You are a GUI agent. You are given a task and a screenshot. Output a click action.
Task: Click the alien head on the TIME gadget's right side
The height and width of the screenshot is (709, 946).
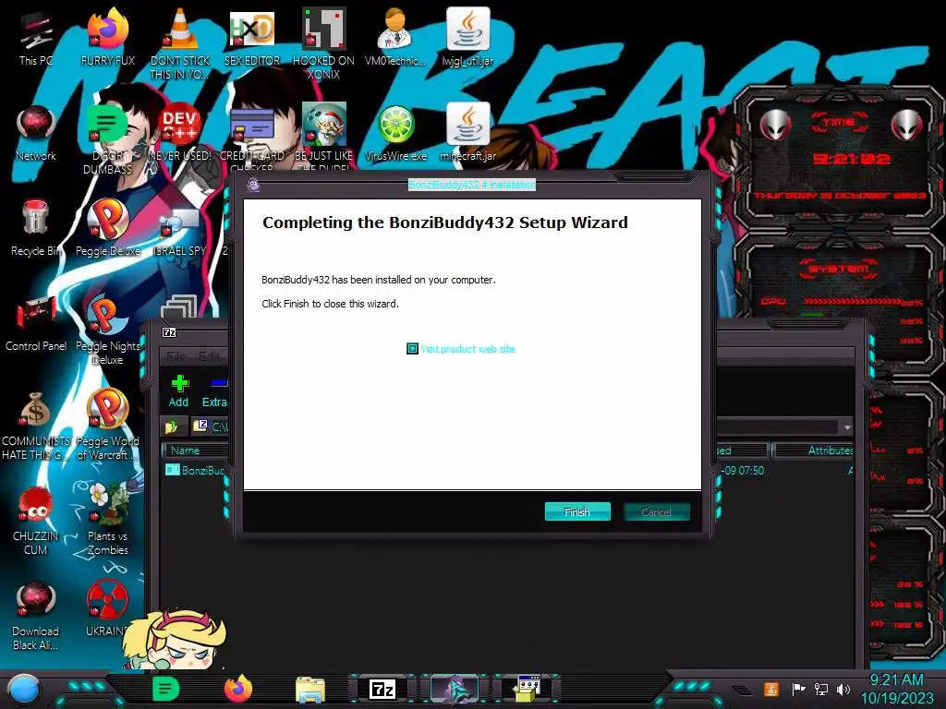click(x=907, y=126)
